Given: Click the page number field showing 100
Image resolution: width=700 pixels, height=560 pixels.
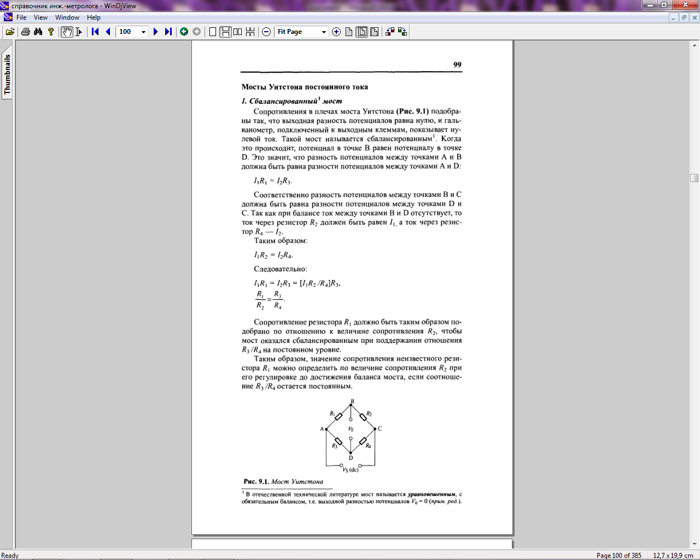Looking at the screenshot, I should coord(128,32).
